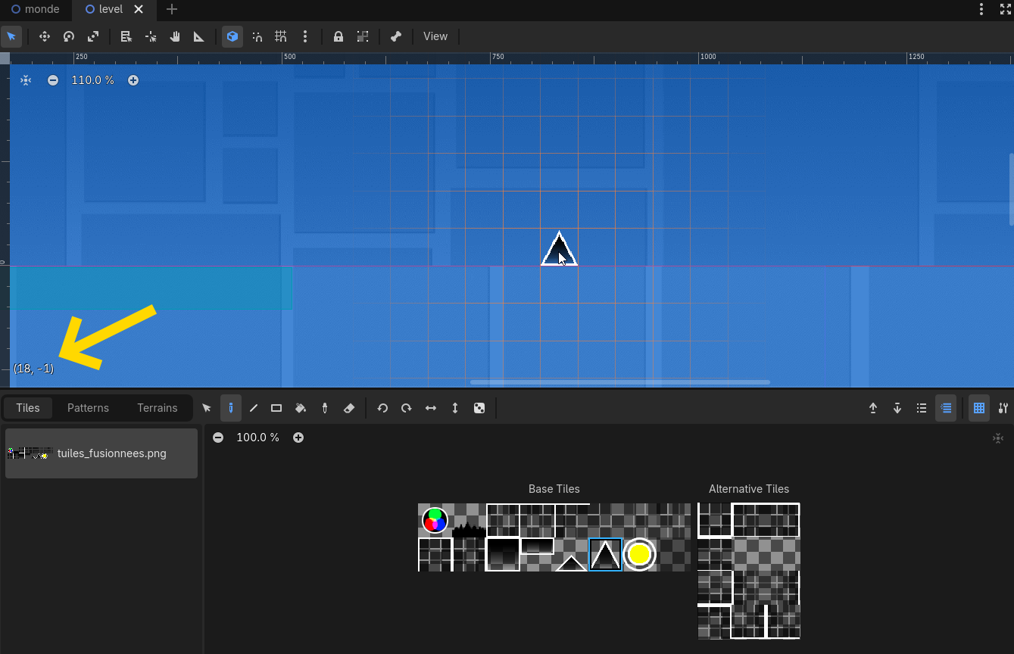Lock the selected node
1014x654 pixels.
click(x=339, y=36)
